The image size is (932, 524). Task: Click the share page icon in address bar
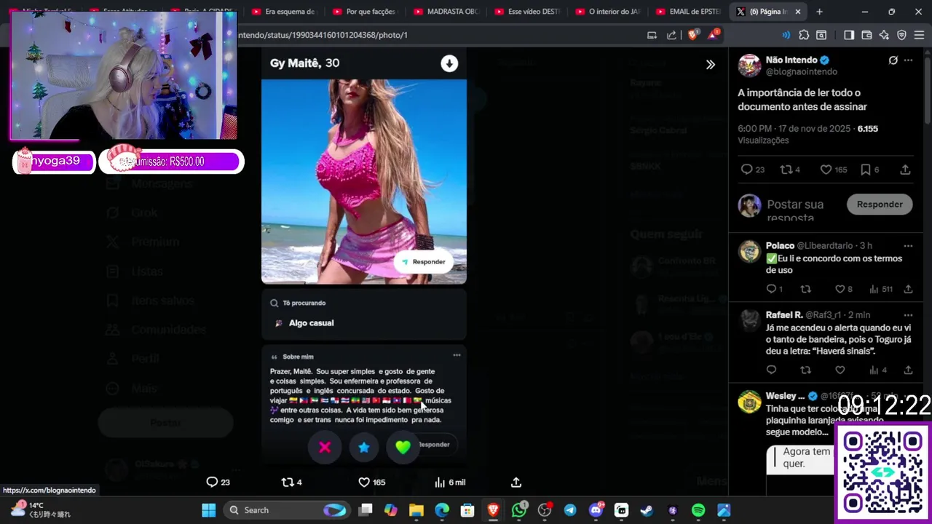(671, 35)
